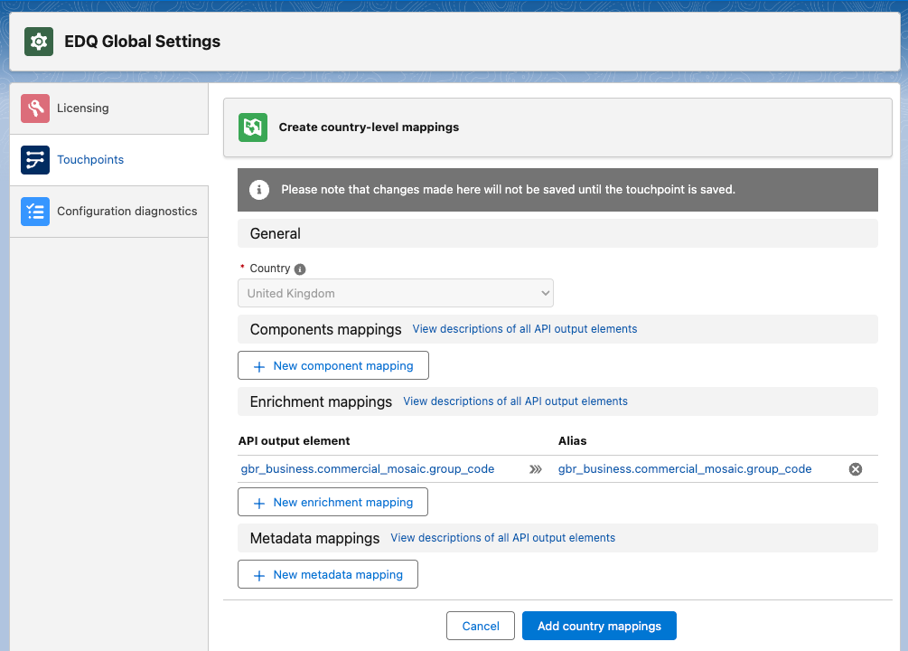Click the double-chevron arrow in the enrichment row
This screenshot has width=908, height=651.
point(535,469)
